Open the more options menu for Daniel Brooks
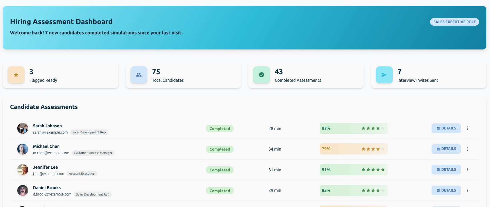 click(468, 190)
